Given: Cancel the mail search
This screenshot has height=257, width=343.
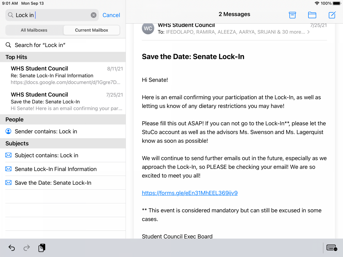Looking at the screenshot, I should point(111,15).
